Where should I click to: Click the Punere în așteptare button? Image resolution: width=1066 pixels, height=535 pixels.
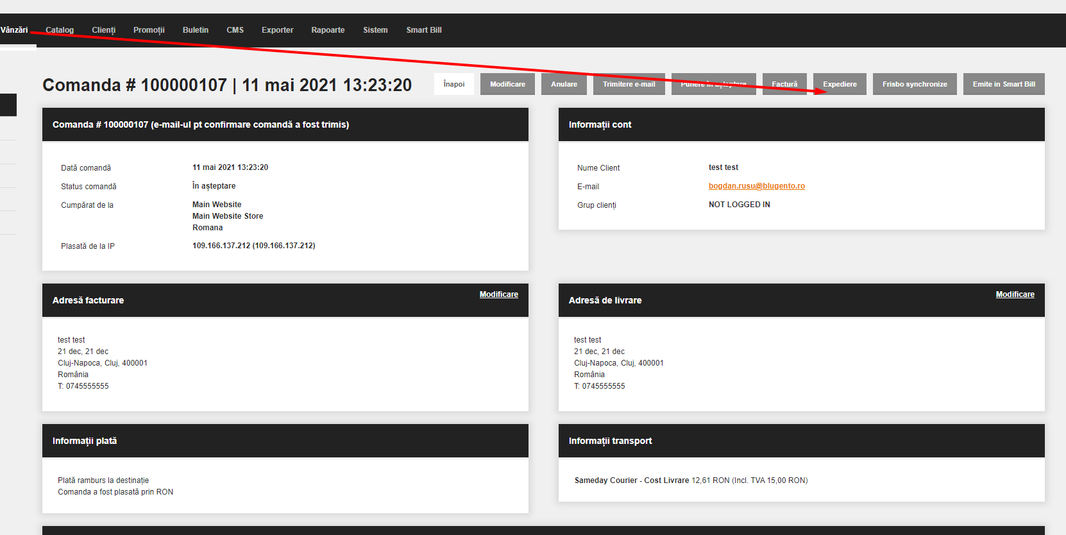tap(713, 84)
